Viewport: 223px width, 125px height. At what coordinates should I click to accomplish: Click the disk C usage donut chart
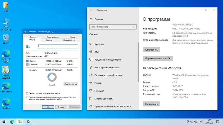point(52,77)
